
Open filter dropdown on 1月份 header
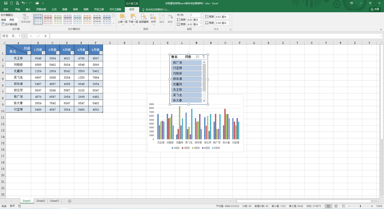43,53
